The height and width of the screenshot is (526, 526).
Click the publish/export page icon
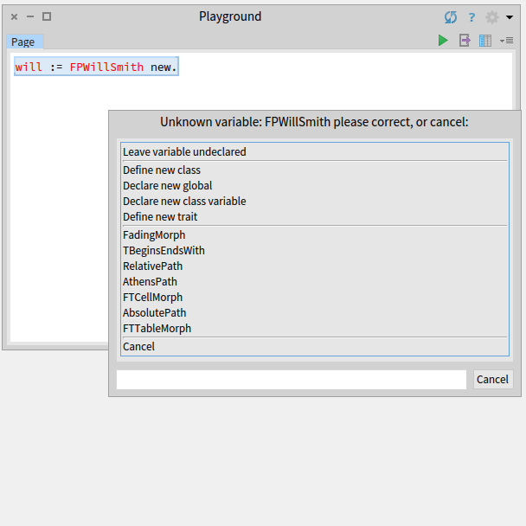pyautogui.click(x=465, y=41)
